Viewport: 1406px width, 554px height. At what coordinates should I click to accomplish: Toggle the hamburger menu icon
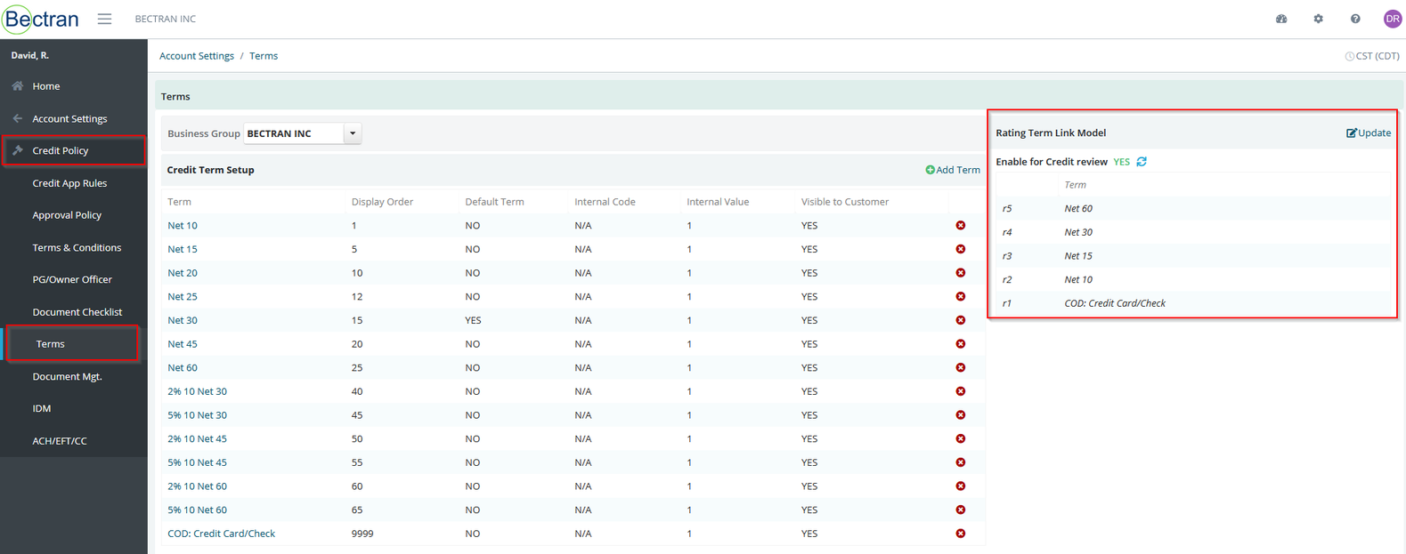pyautogui.click(x=105, y=19)
